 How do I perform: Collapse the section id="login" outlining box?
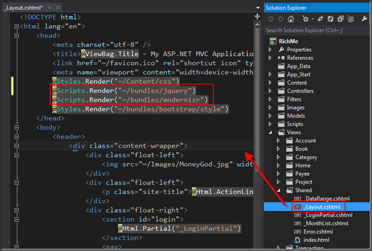16,220
